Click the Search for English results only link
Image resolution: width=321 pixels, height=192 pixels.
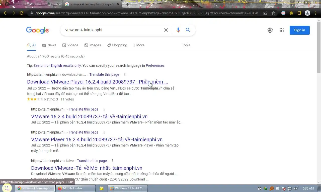[57, 65]
